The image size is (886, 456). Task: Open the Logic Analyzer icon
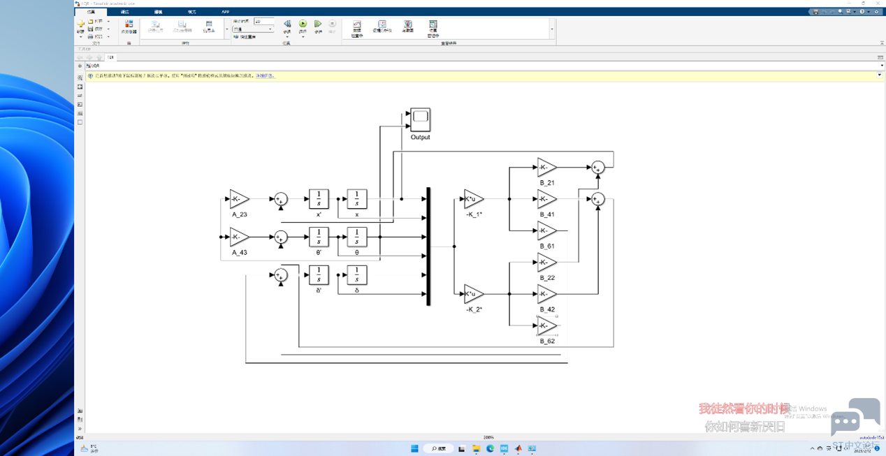tap(382, 24)
